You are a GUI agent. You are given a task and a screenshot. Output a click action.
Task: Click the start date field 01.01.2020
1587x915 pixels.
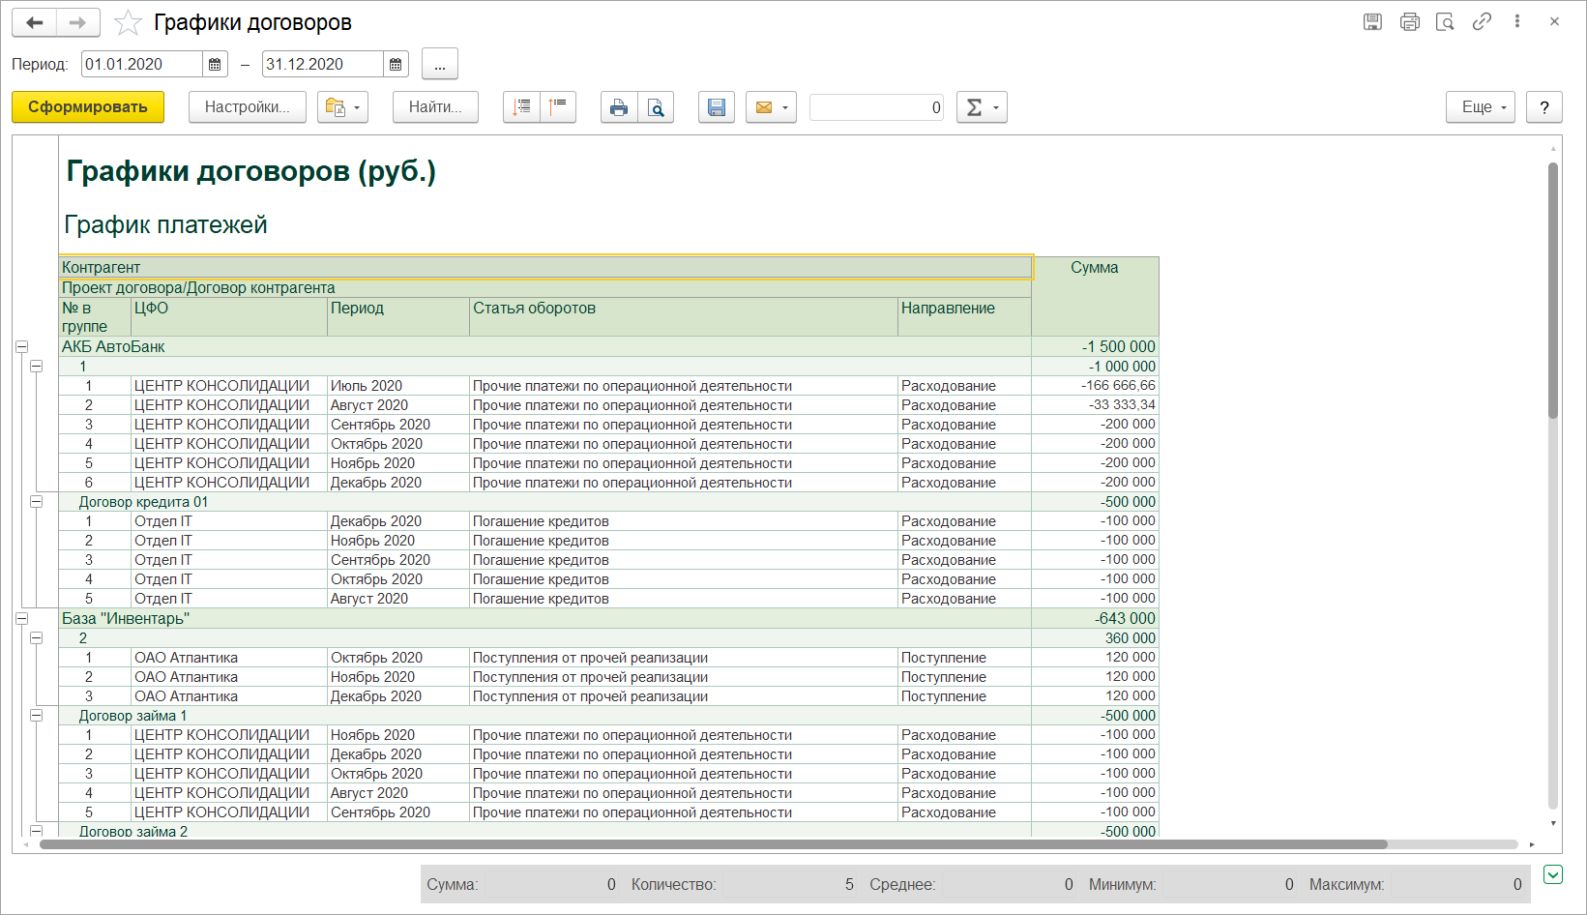coord(142,65)
